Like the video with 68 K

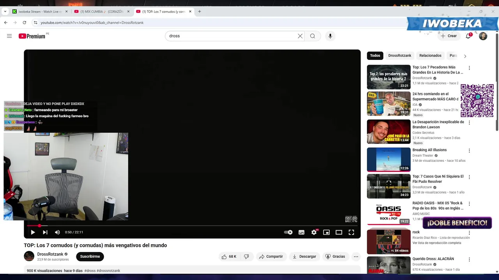(229, 257)
